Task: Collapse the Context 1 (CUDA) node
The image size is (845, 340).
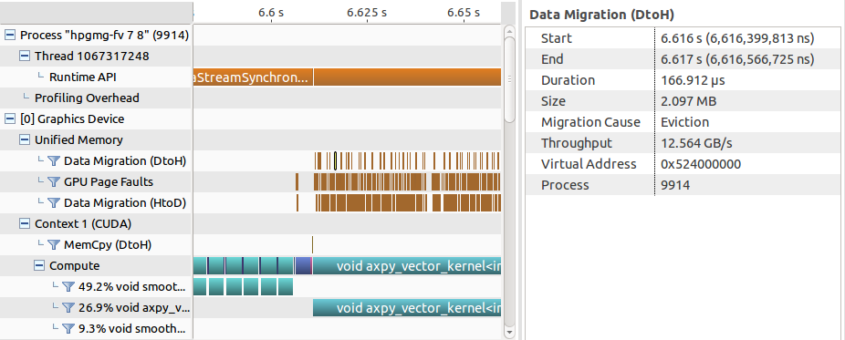Action: pos(25,224)
